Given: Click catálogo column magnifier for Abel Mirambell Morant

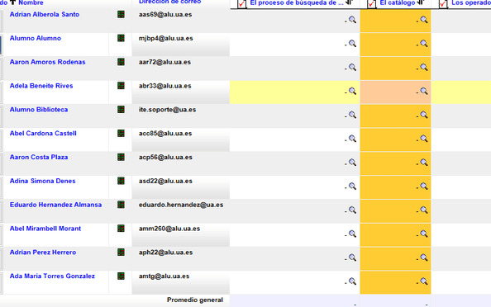Looking at the screenshot, I should tap(424, 234).
